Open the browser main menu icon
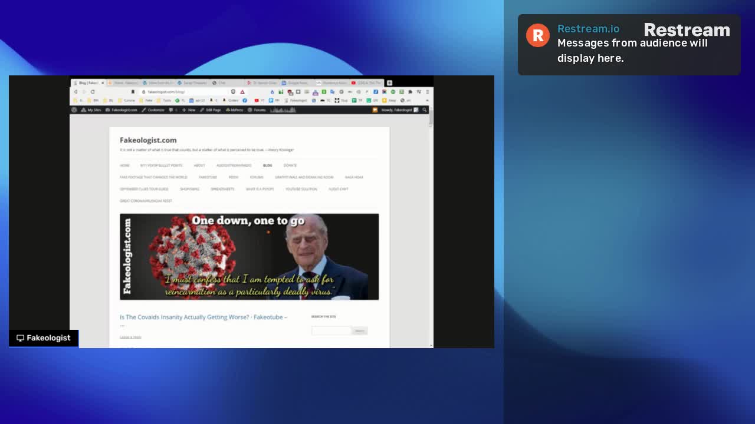 point(428,92)
